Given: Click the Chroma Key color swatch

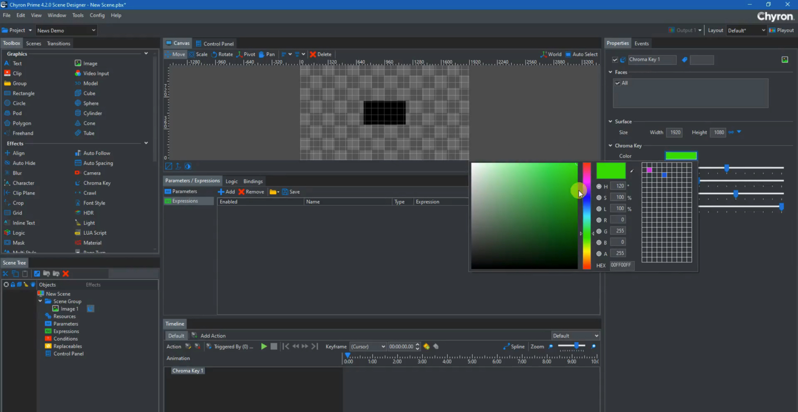Looking at the screenshot, I should 681,155.
